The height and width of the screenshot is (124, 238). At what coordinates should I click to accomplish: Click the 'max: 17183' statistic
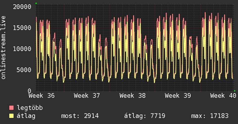pos(210,116)
